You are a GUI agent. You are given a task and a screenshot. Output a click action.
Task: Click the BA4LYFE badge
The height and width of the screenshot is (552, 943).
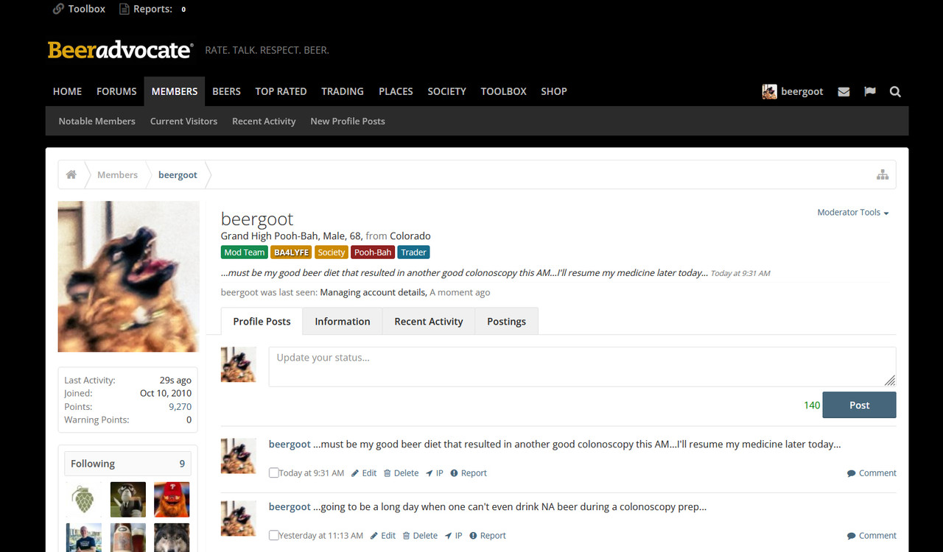291,252
